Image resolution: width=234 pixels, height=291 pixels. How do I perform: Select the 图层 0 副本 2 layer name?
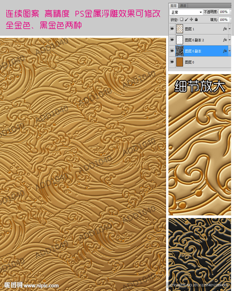(x=194, y=40)
